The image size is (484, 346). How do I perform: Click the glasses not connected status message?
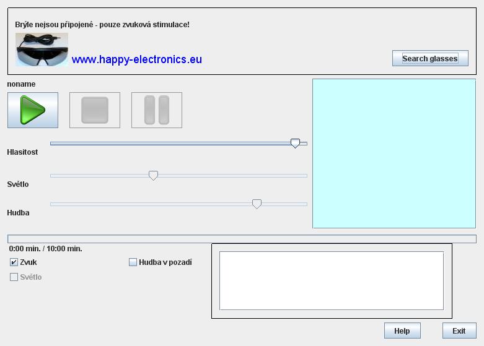tap(102, 25)
